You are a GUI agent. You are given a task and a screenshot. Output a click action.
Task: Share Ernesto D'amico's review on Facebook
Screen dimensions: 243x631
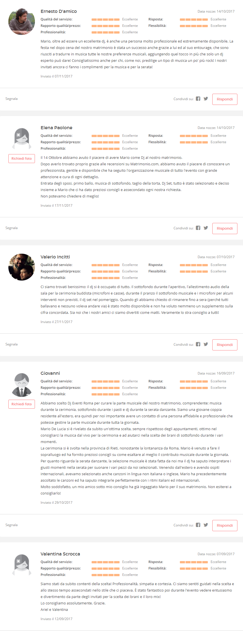click(x=198, y=99)
